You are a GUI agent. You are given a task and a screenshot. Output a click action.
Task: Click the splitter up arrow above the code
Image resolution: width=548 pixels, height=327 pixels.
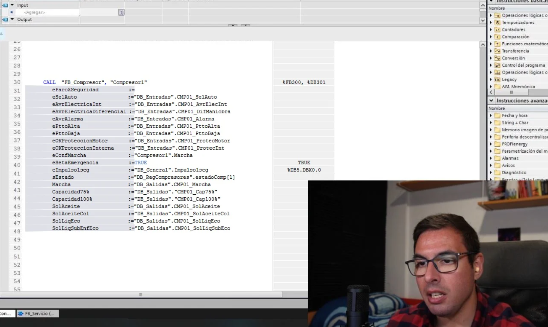pos(233,25)
